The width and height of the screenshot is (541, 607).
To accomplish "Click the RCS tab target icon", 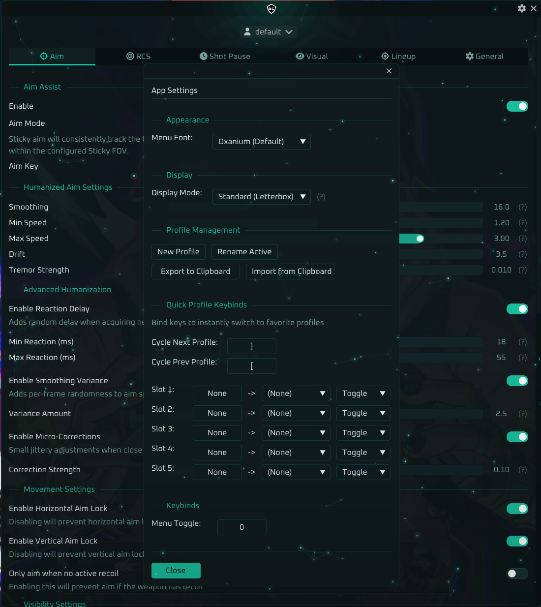I will [x=130, y=56].
